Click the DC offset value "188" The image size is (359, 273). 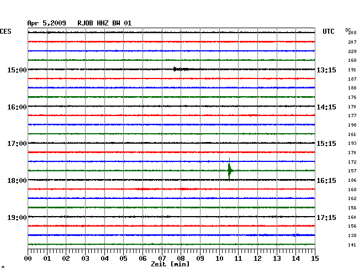point(352,88)
